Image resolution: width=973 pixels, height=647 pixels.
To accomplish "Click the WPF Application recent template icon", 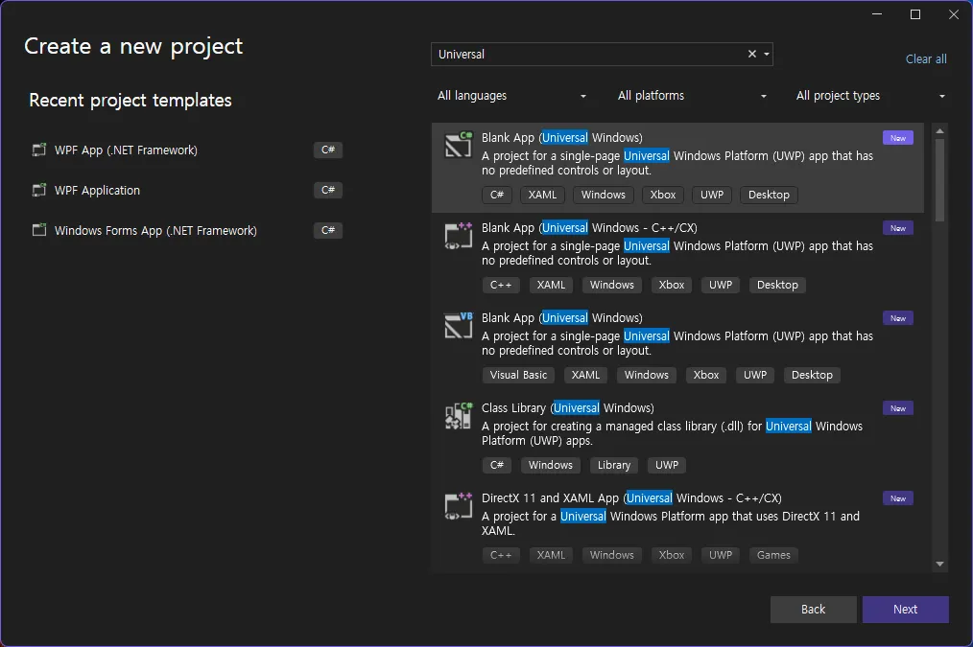I will pos(39,191).
